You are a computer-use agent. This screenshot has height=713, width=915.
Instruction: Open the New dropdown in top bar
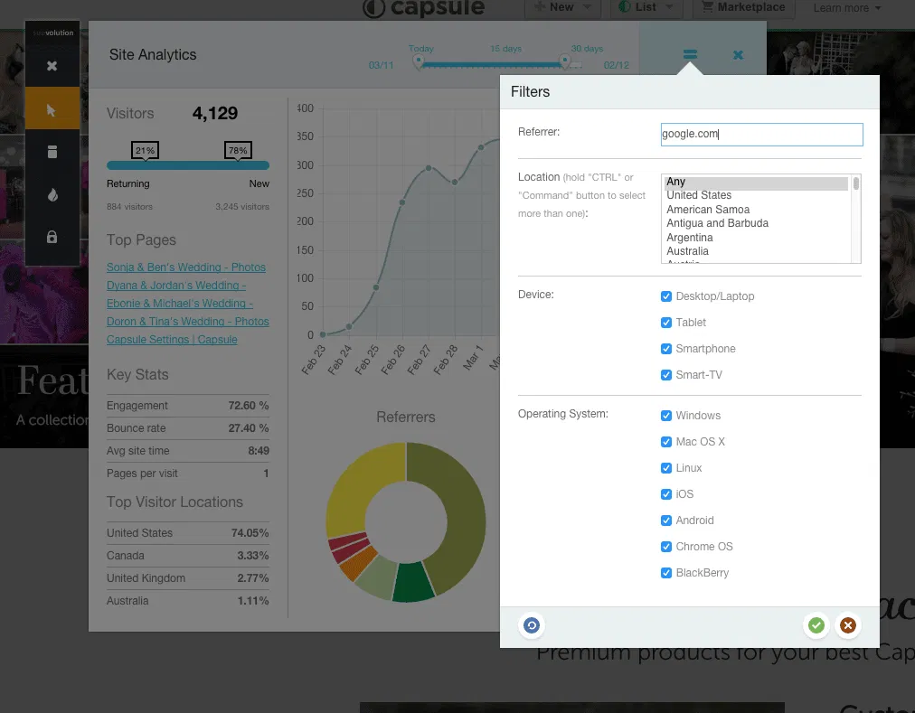coord(562,7)
